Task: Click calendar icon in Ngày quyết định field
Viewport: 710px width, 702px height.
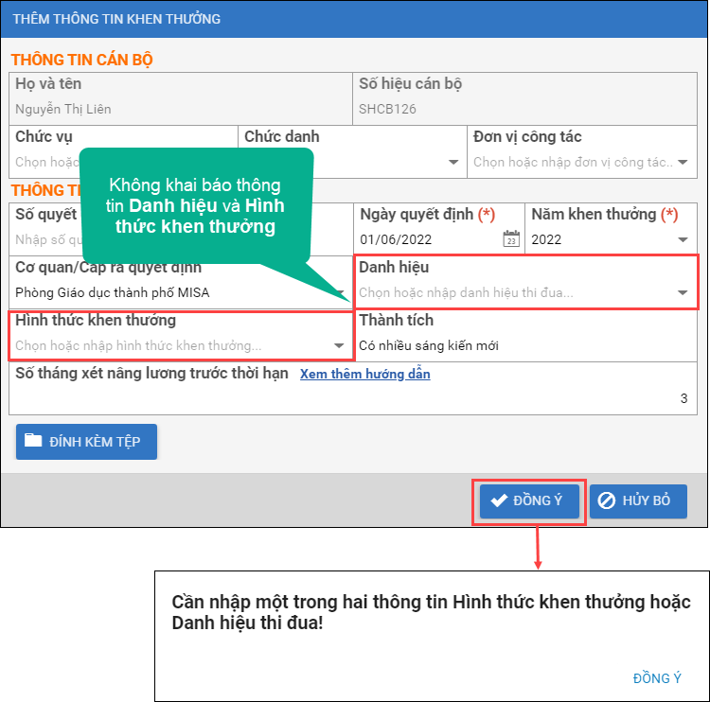Action: coord(511,239)
